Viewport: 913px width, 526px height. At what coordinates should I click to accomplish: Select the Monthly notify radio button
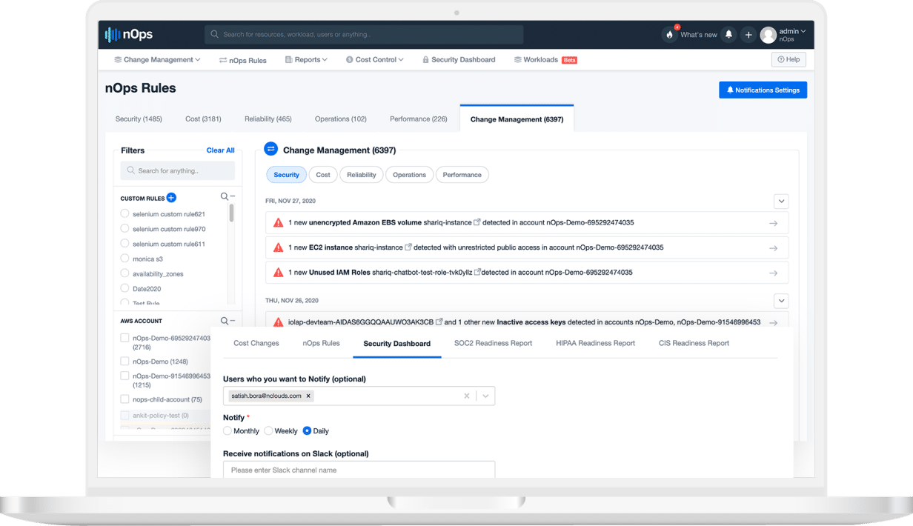[x=228, y=430]
